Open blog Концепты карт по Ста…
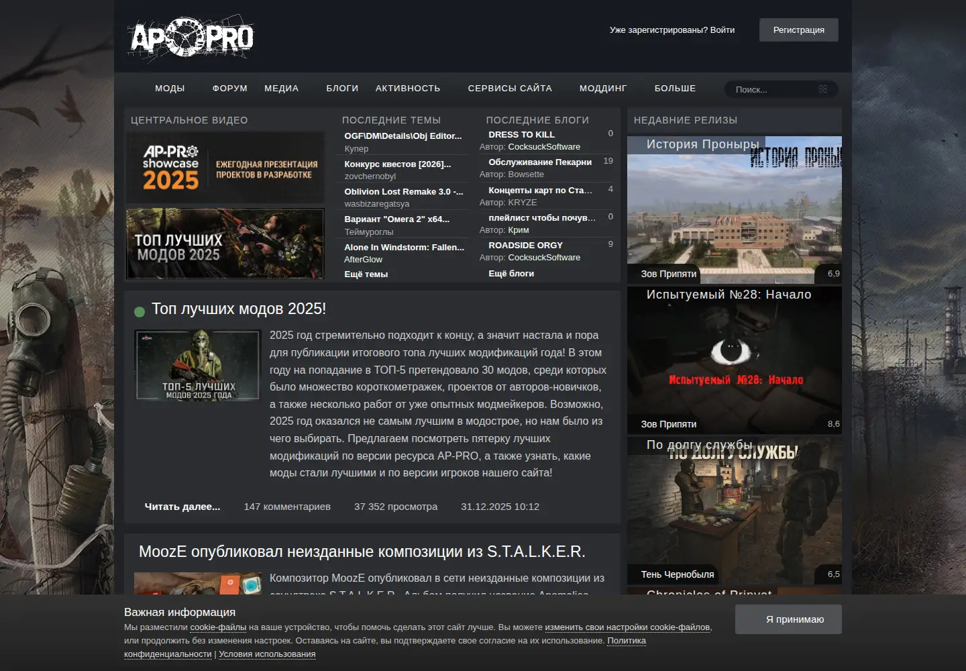The image size is (966, 671). pos(541,190)
